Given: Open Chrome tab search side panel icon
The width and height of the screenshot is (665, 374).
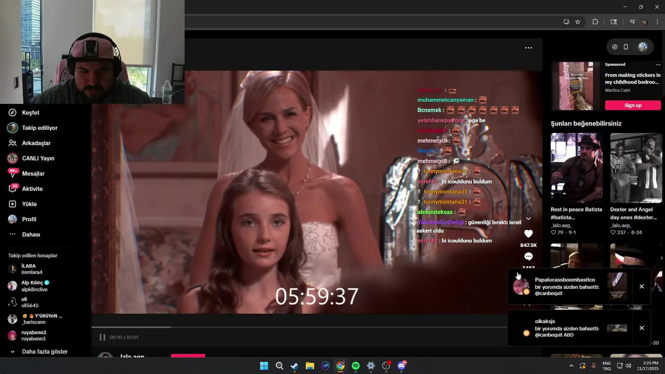Looking at the screenshot, I should [614, 22].
